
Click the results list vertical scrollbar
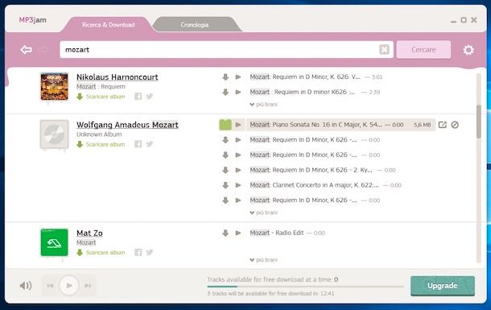478,122
